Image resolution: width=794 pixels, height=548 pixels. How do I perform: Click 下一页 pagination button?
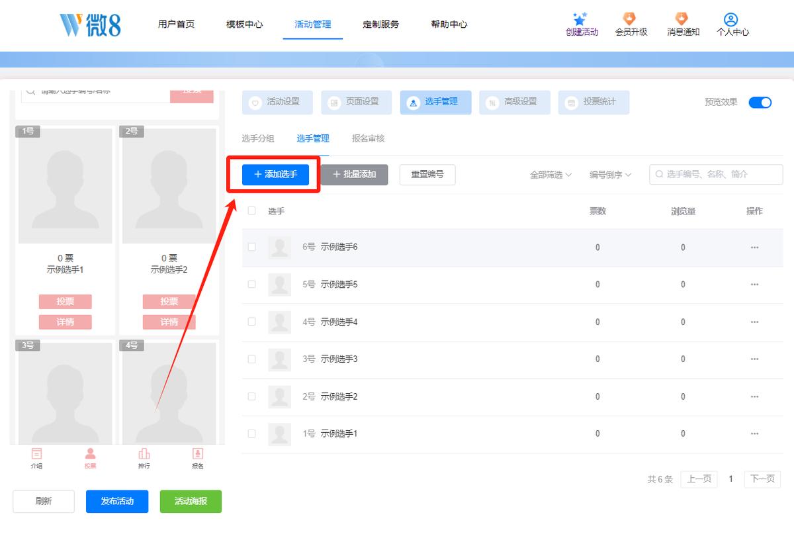coord(762,479)
